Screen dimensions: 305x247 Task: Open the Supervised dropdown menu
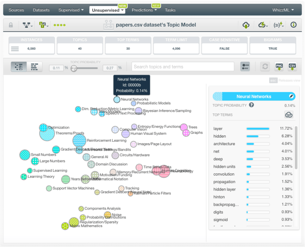[x=71, y=10]
